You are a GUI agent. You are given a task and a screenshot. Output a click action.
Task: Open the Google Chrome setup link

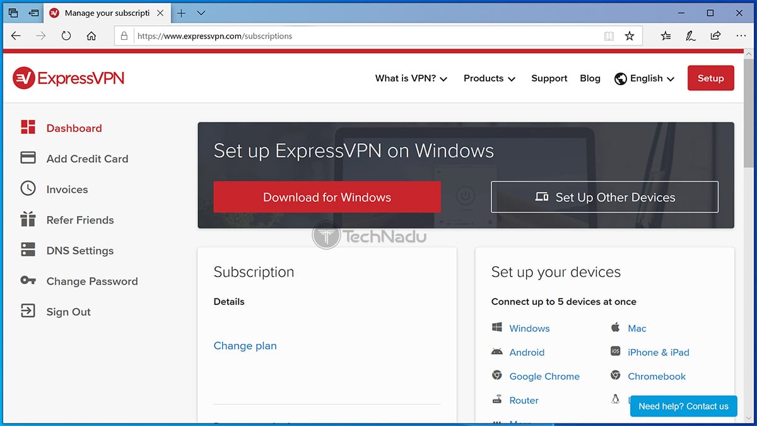pos(544,376)
